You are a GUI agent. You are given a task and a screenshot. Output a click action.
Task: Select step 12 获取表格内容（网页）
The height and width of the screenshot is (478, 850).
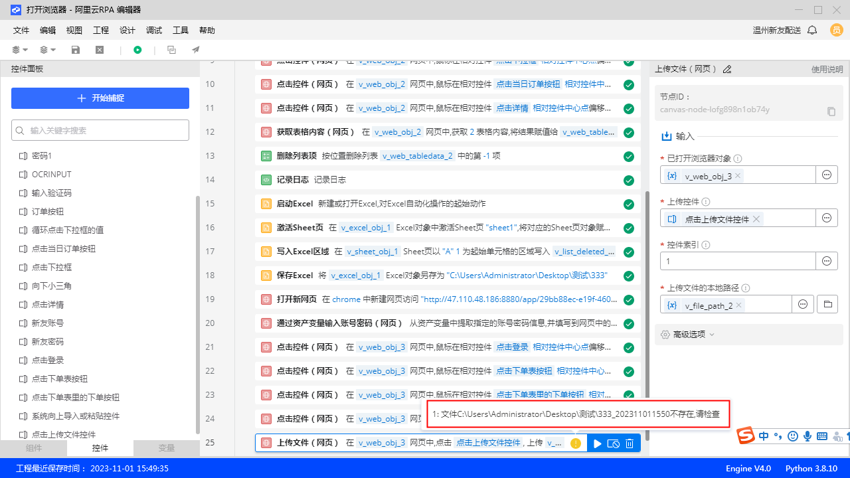pyautogui.click(x=448, y=132)
